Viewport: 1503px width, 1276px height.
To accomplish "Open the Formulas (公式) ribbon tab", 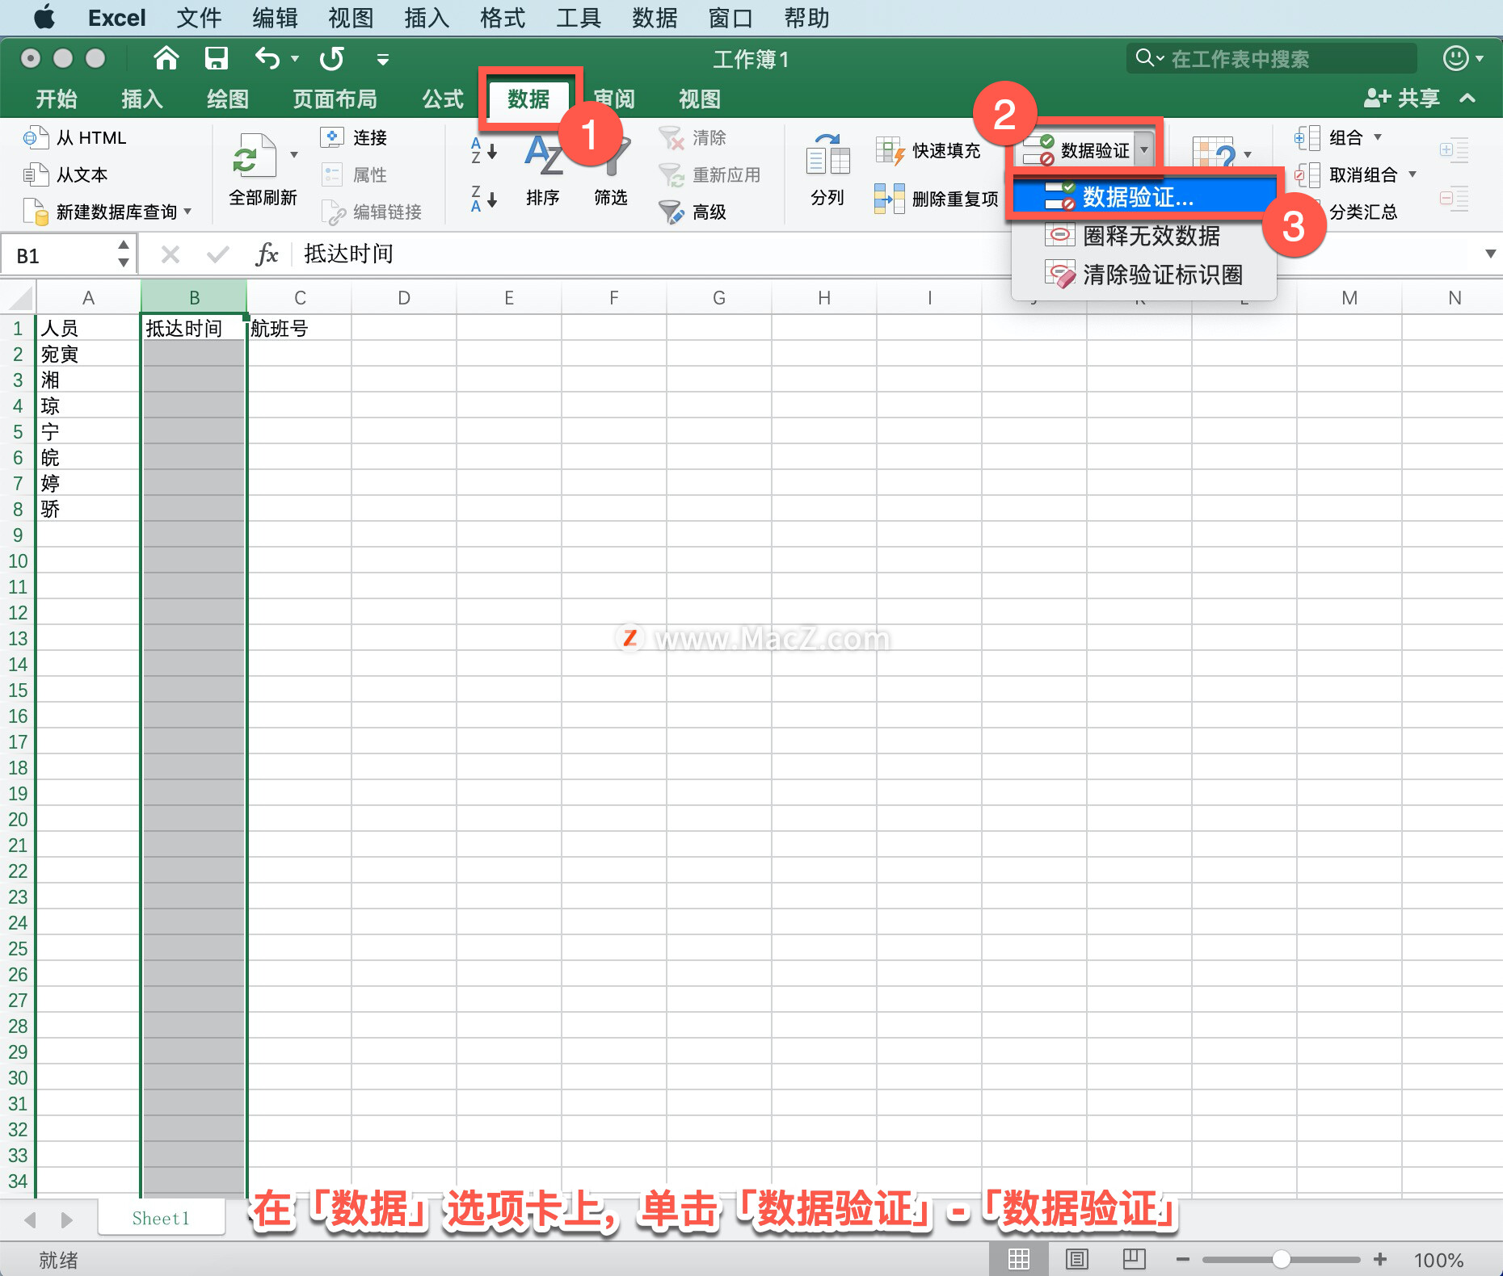I will click(x=443, y=99).
